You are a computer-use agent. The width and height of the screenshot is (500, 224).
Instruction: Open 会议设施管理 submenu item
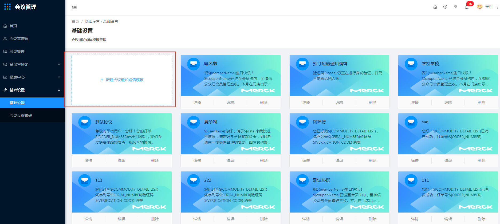tap(32, 116)
